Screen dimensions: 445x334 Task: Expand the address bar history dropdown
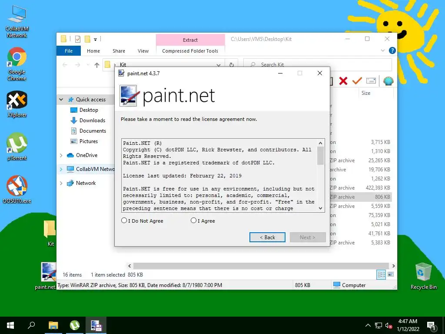pos(218,65)
